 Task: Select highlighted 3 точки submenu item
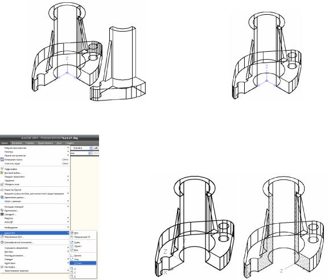click(x=83, y=263)
